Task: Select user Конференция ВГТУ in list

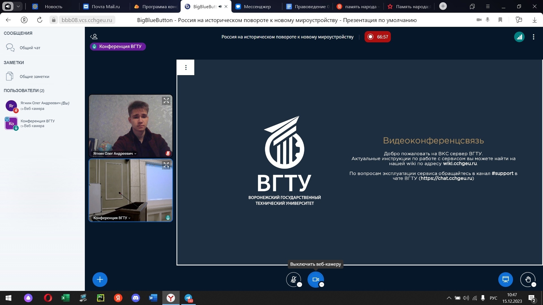Action: tap(42, 123)
